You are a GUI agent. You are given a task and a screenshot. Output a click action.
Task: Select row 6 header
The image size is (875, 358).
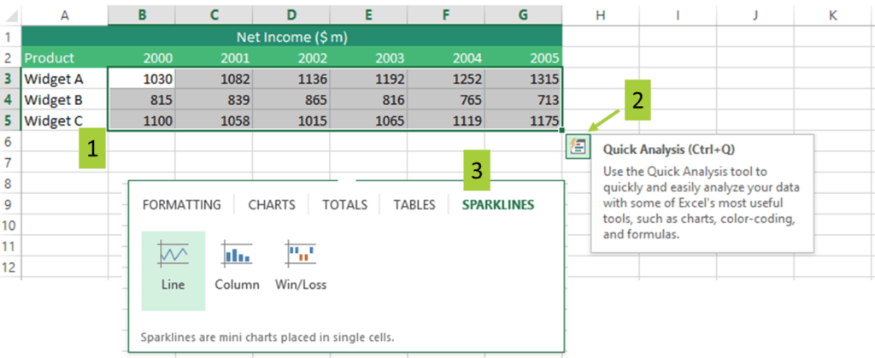point(10,142)
